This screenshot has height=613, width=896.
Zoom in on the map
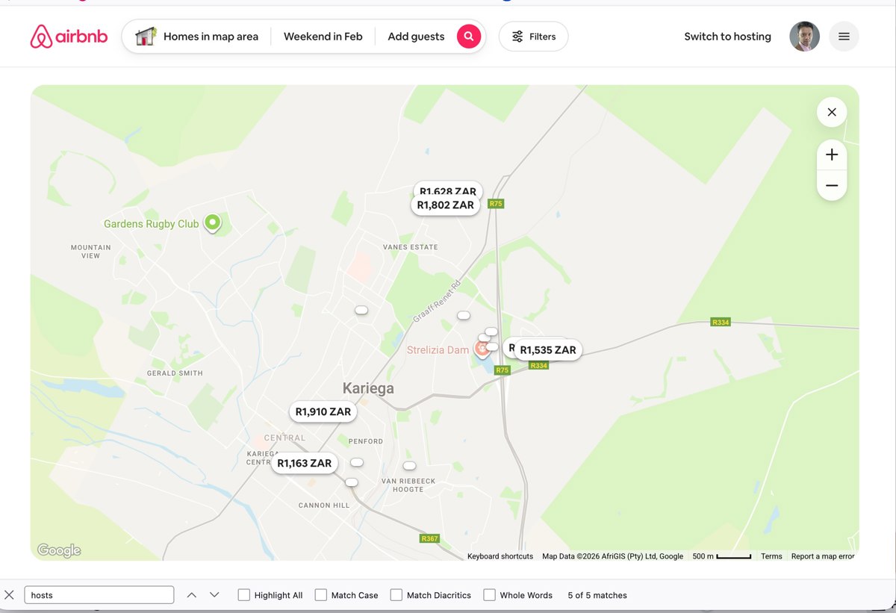coord(832,155)
